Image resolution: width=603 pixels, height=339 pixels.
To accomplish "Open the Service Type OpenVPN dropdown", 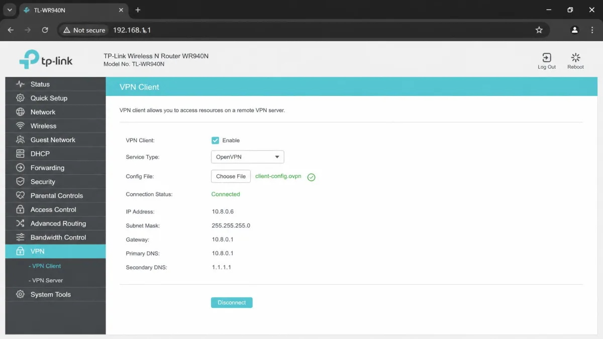I will tap(248, 157).
